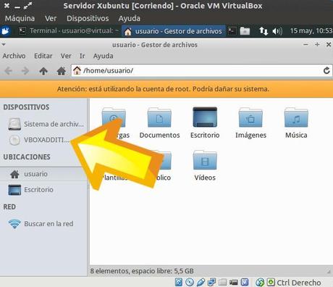The height and width of the screenshot is (287, 333).
Task: Click the root account warning banner
Action: [x=166, y=89]
